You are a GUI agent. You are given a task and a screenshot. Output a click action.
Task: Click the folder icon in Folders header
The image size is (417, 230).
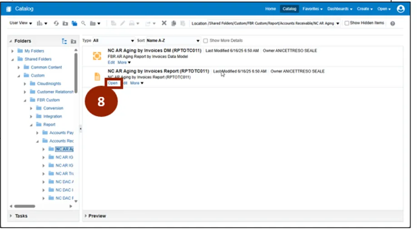pyautogui.click(x=74, y=41)
